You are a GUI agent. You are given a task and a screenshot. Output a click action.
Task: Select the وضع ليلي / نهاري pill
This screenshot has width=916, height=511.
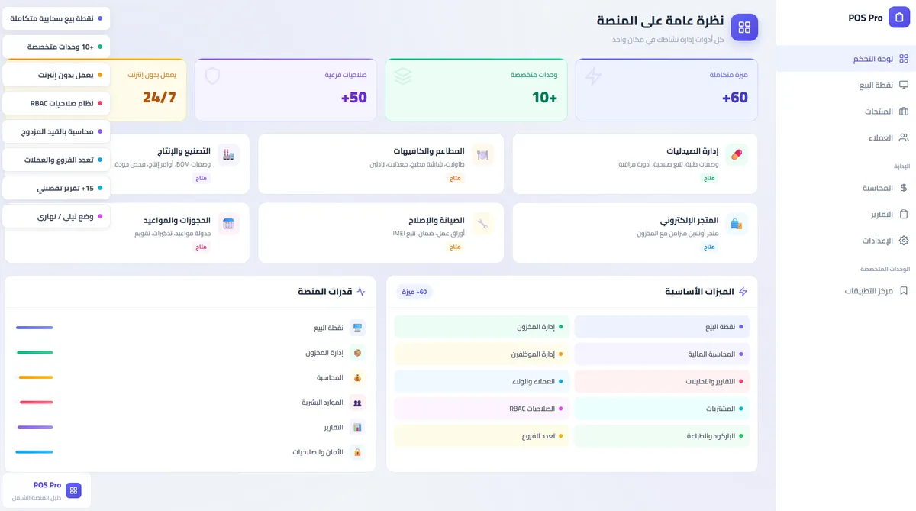pos(57,216)
